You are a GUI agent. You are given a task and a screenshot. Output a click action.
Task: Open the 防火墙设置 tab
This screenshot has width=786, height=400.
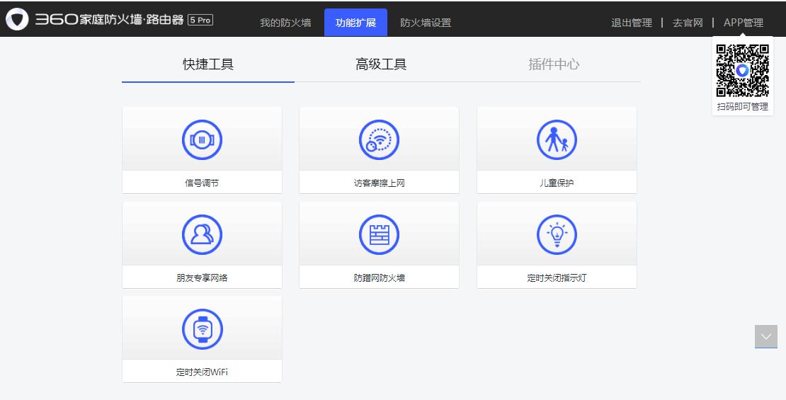click(x=426, y=23)
